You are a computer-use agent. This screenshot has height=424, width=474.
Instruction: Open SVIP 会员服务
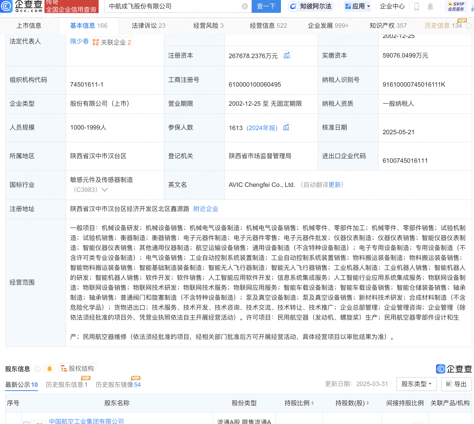tap(456, 6)
